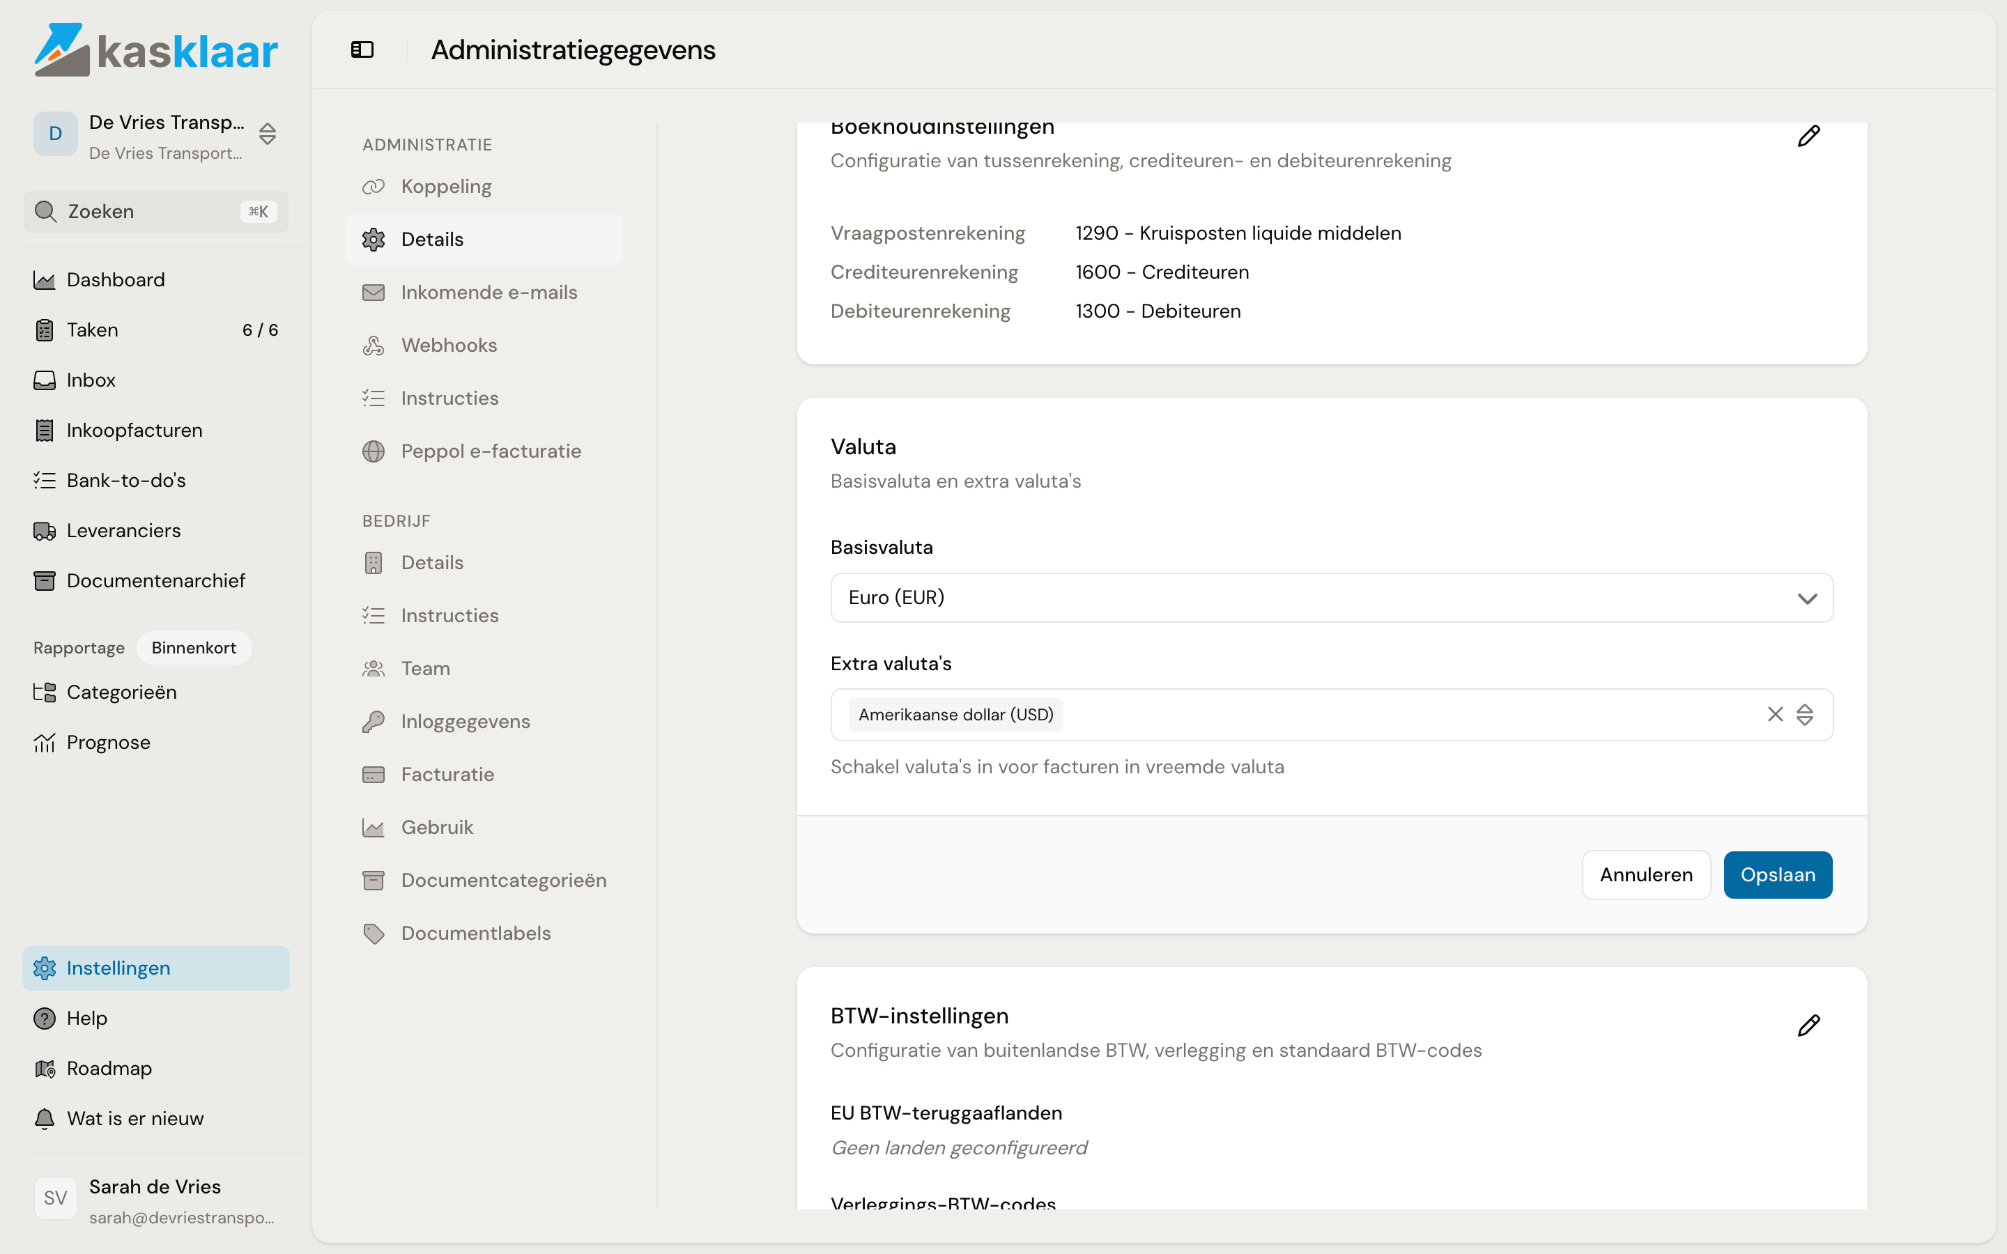Viewport: 2007px width, 1254px height.
Task: Open Koppeling under Administratie
Action: pos(484,187)
